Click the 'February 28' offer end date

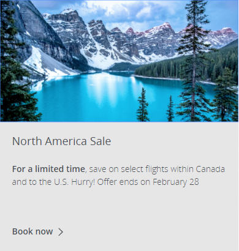(x=176, y=182)
